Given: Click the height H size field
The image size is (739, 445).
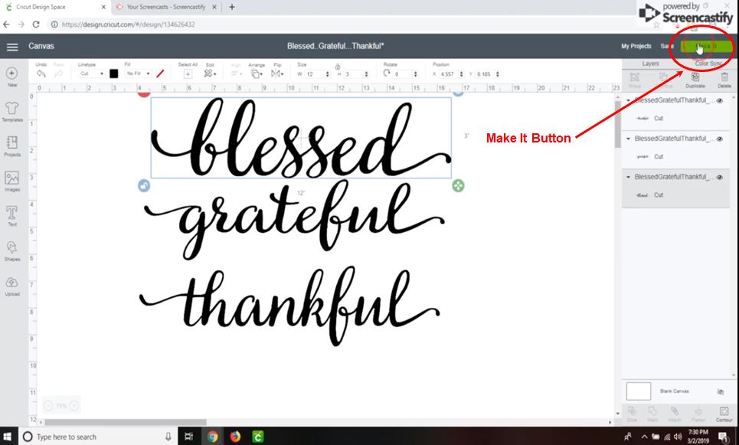Looking at the screenshot, I should tap(356, 74).
